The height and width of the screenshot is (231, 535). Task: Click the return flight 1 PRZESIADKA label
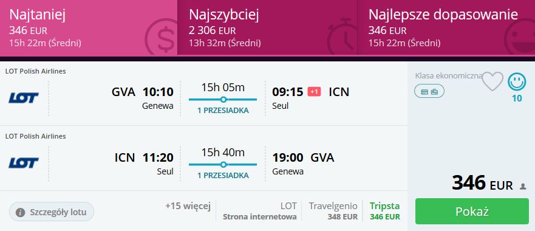click(x=223, y=176)
